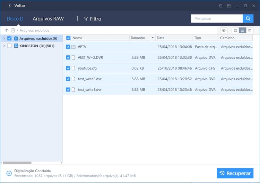Screen dimensions: 260x183
Task: Click the recycle bin icon of Arquivos excluídos
Action: pos(16,38)
